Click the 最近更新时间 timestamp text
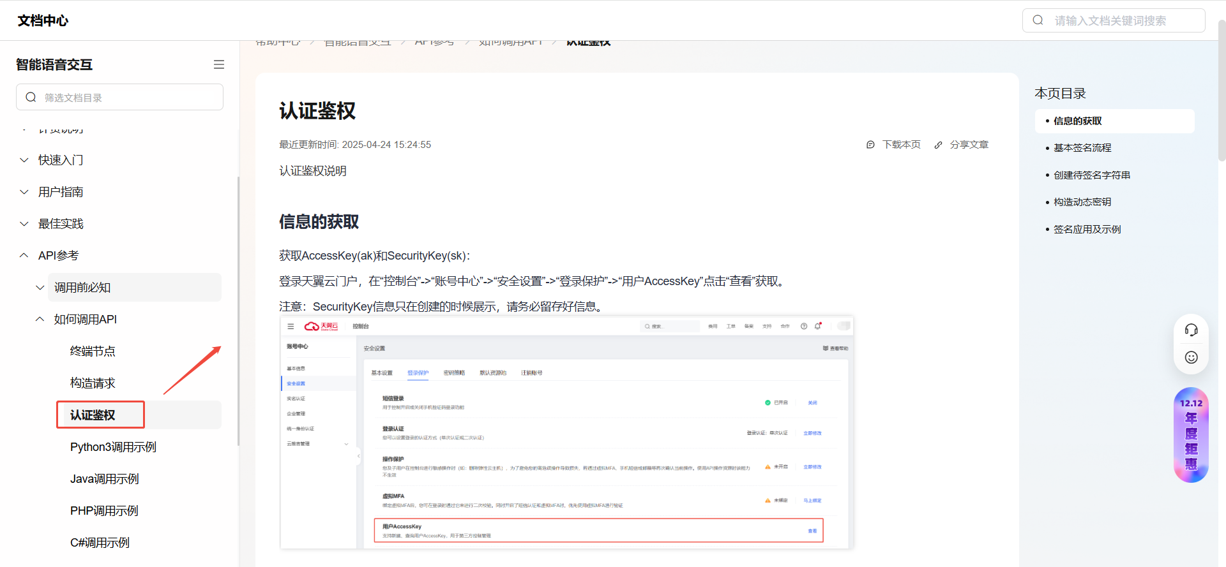 [355, 145]
